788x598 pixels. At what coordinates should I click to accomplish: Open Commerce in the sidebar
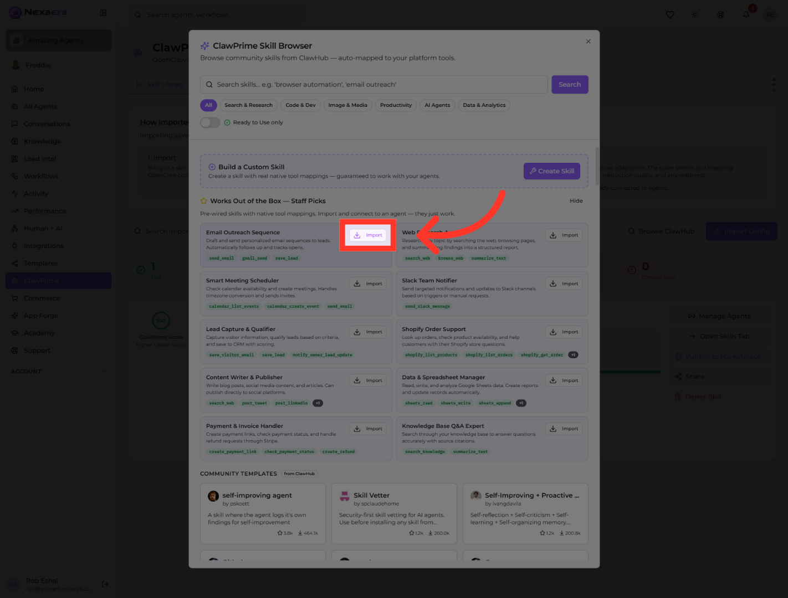click(58, 298)
